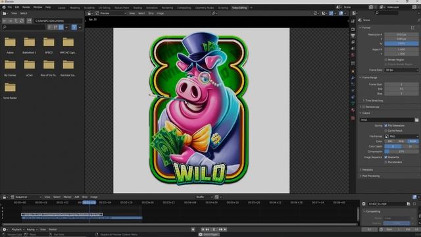Viewport: 421px width, 237px height.
Task: Go to parent directory
Action: pos(16,20)
